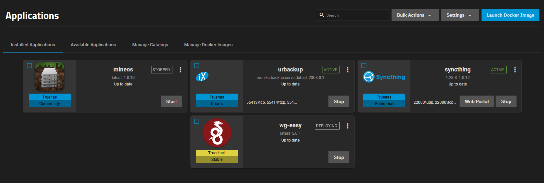The width and height of the screenshot is (544, 183).
Task: Click the syncthing app name
Action: tap(458, 69)
